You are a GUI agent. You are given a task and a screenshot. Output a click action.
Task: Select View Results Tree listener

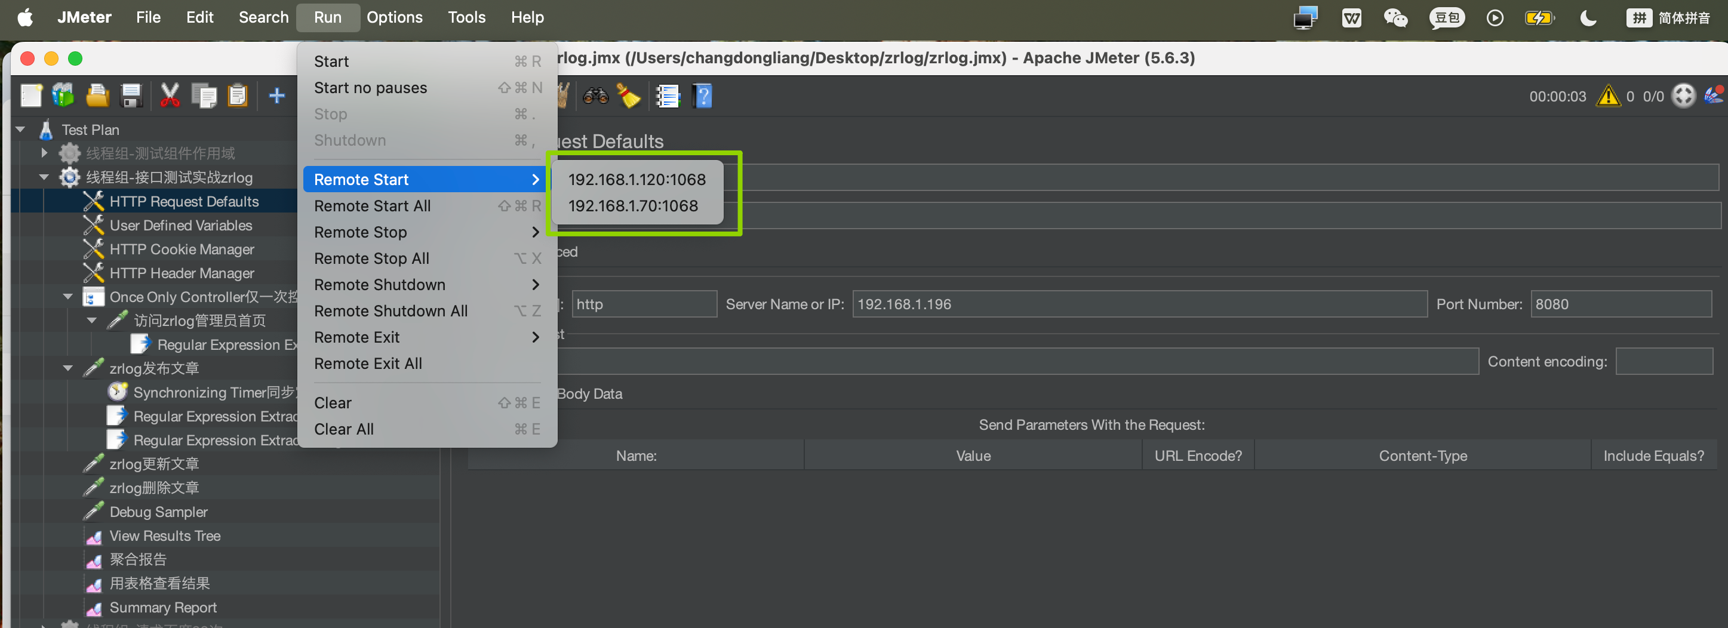tap(164, 535)
